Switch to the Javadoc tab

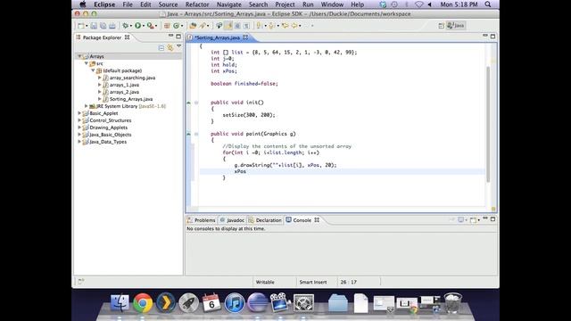point(232,220)
